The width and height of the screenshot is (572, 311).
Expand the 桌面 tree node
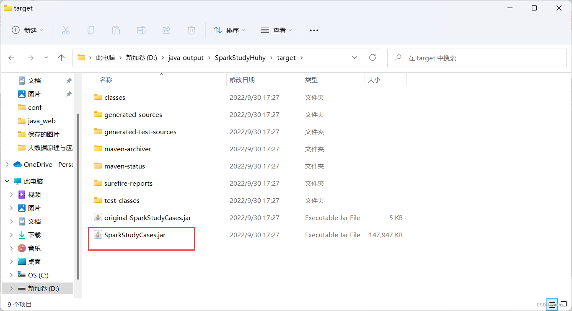12,262
